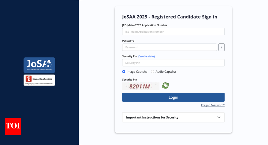
Task: Click the chevron arrow in security instructions panel
Action: tap(219, 117)
